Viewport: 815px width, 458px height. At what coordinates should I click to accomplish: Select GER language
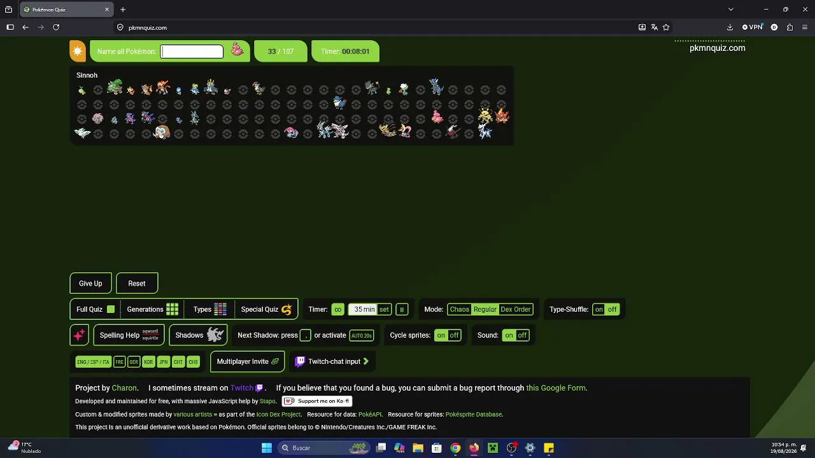(134, 362)
